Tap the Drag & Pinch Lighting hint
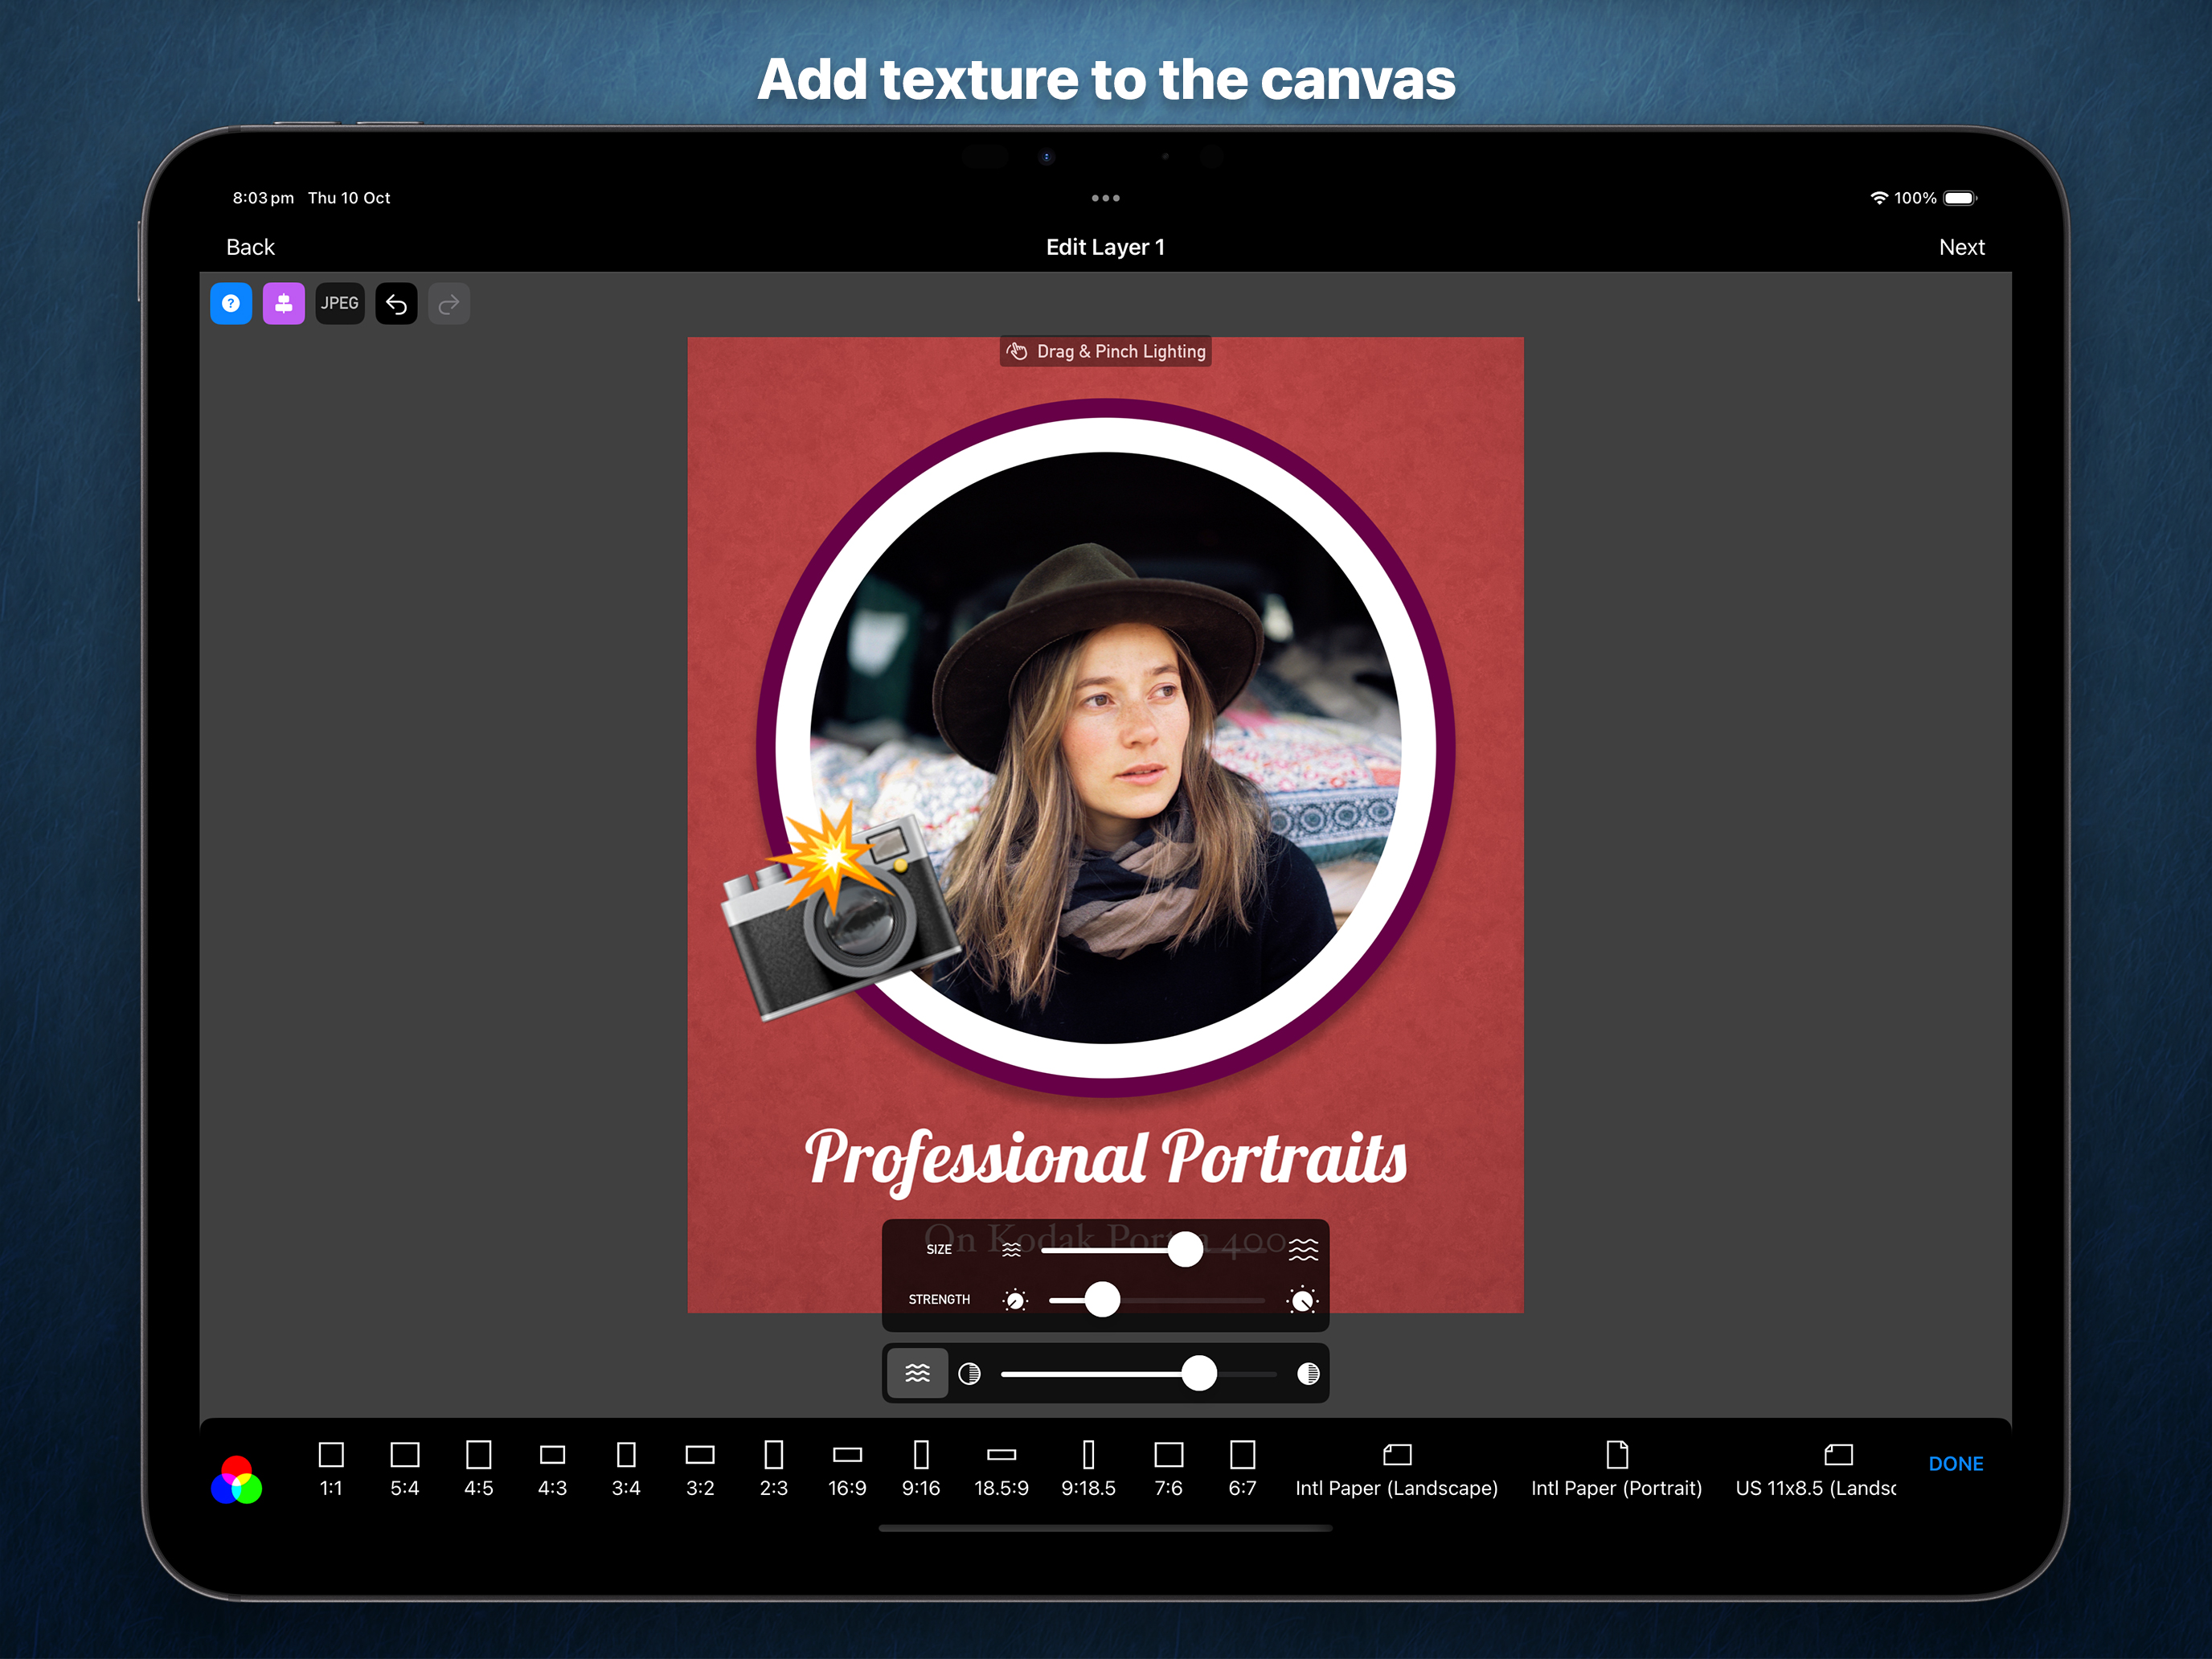 (x=1106, y=351)
